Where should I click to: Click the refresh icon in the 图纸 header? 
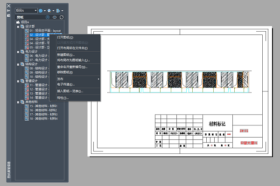pos(62,17)
